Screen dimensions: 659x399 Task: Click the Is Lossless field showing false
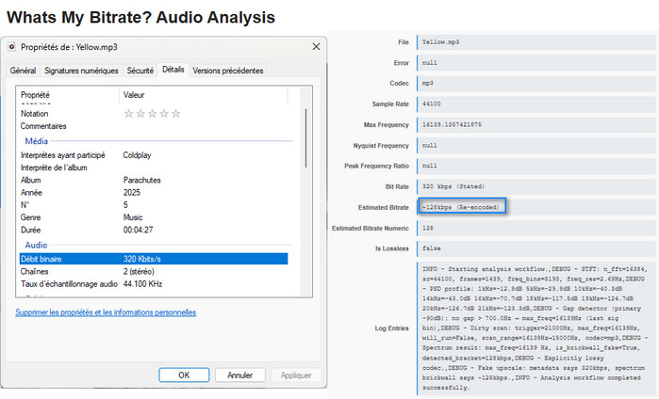click(535, 248)
